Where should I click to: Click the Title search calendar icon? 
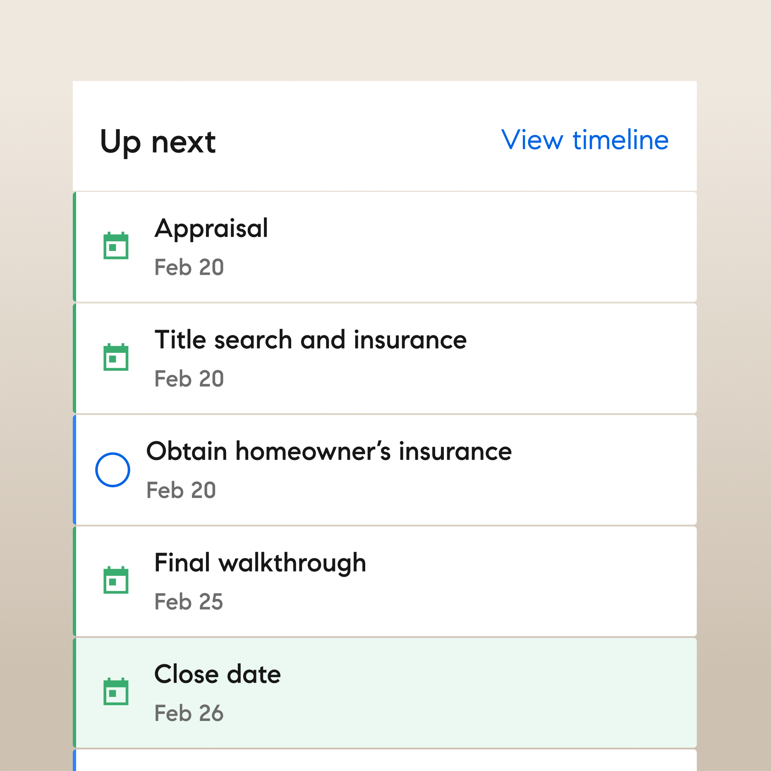pyautogui.click(x=116, y=357)
